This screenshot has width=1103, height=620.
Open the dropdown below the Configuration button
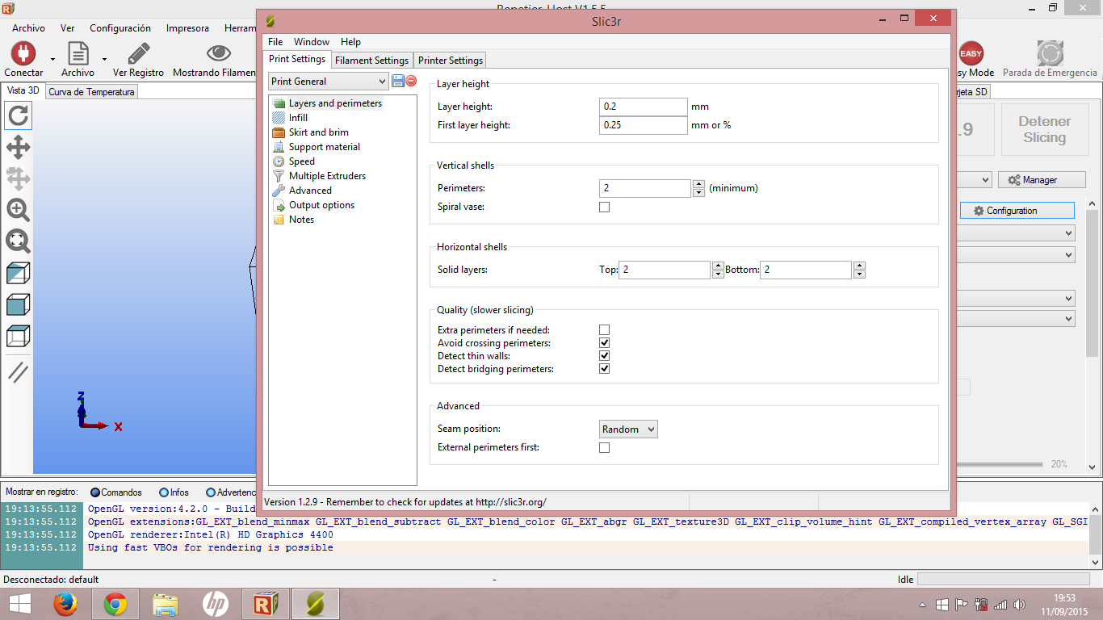pos(1016,232)
